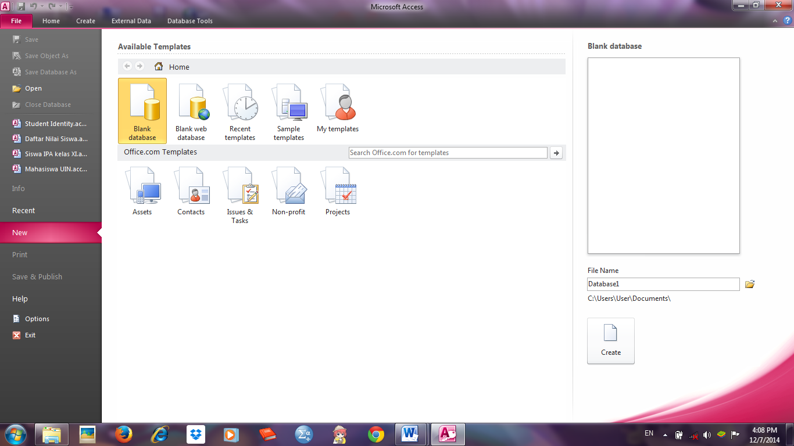
Task: Open Dropbox from the taskbar
Action: point(196,434)
